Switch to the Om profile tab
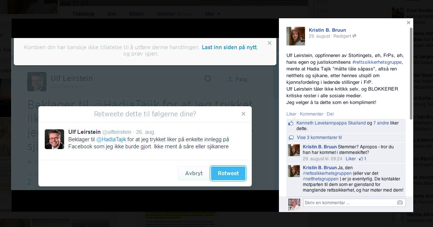The image size is (433, 227). (x=112, y=14)
